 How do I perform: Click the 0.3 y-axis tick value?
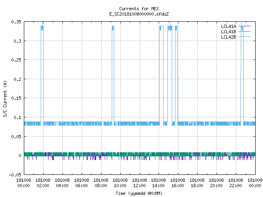pyautogui.click(x=17, y=41)
